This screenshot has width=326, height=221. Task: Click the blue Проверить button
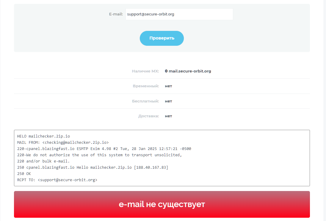(x=162, y=38)
